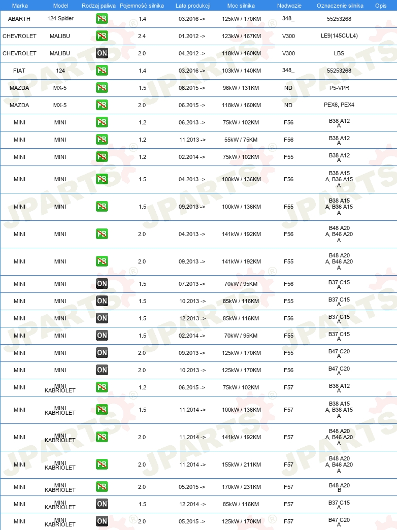This screenshot has height=530, width=397.
Task: Click engine code LBS
Action: (339, 53)
